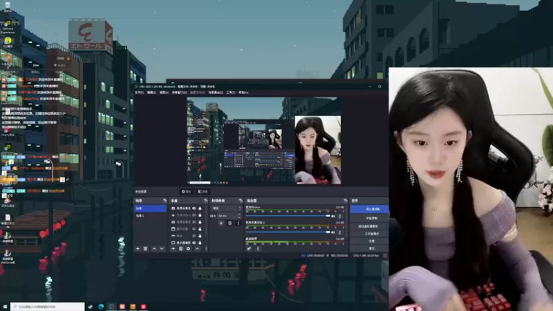Open the transition options three-dot menu

(238, 223)
